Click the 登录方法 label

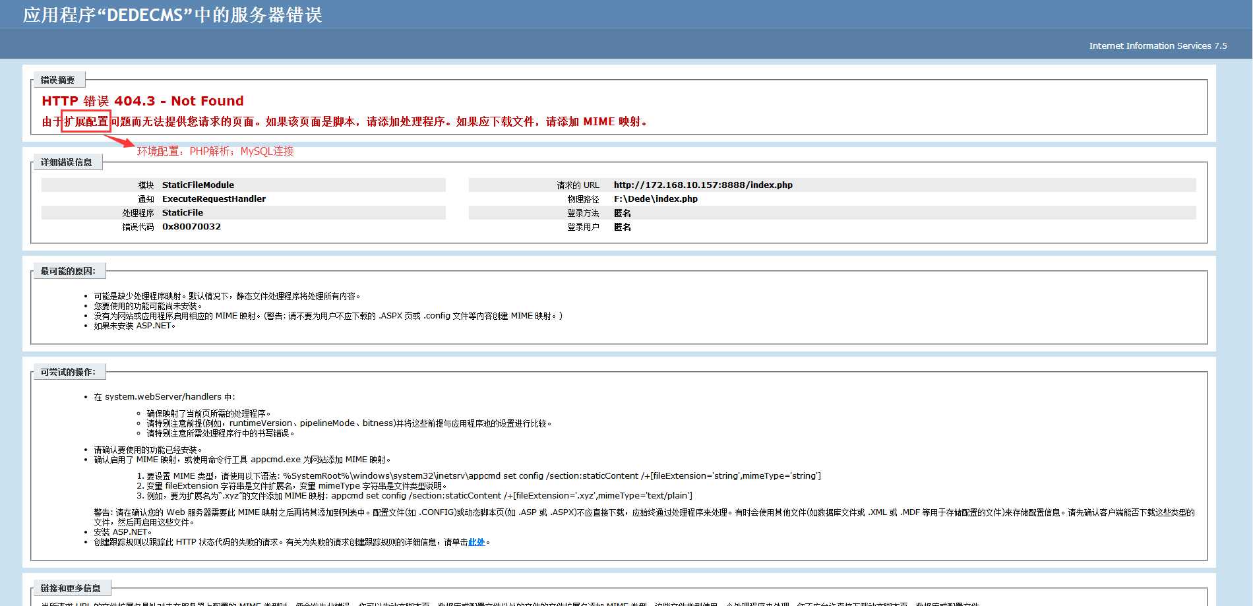click(x=583, y=213)
